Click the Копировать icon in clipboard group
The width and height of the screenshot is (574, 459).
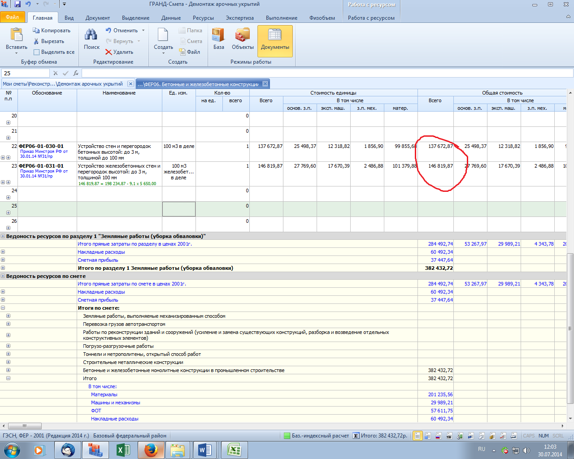37,30
